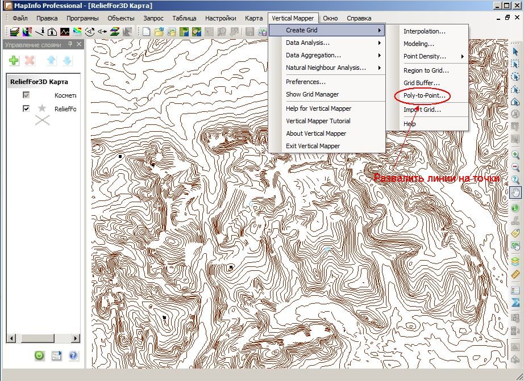Close the Управление слоями panel
Image resolution: width=524 pixels, height=381 pixels.
pos(79,44)
